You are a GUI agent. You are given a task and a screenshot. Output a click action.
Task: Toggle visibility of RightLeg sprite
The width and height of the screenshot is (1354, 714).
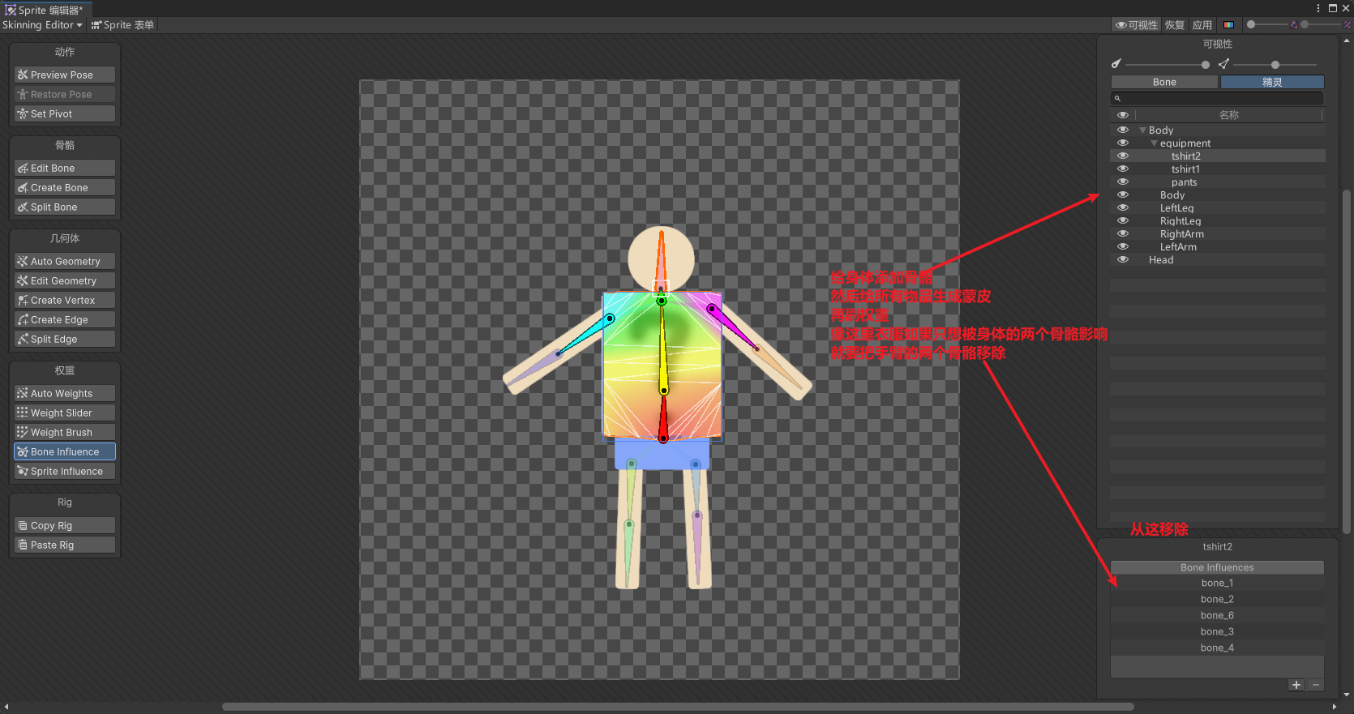tap(1123, 220)
